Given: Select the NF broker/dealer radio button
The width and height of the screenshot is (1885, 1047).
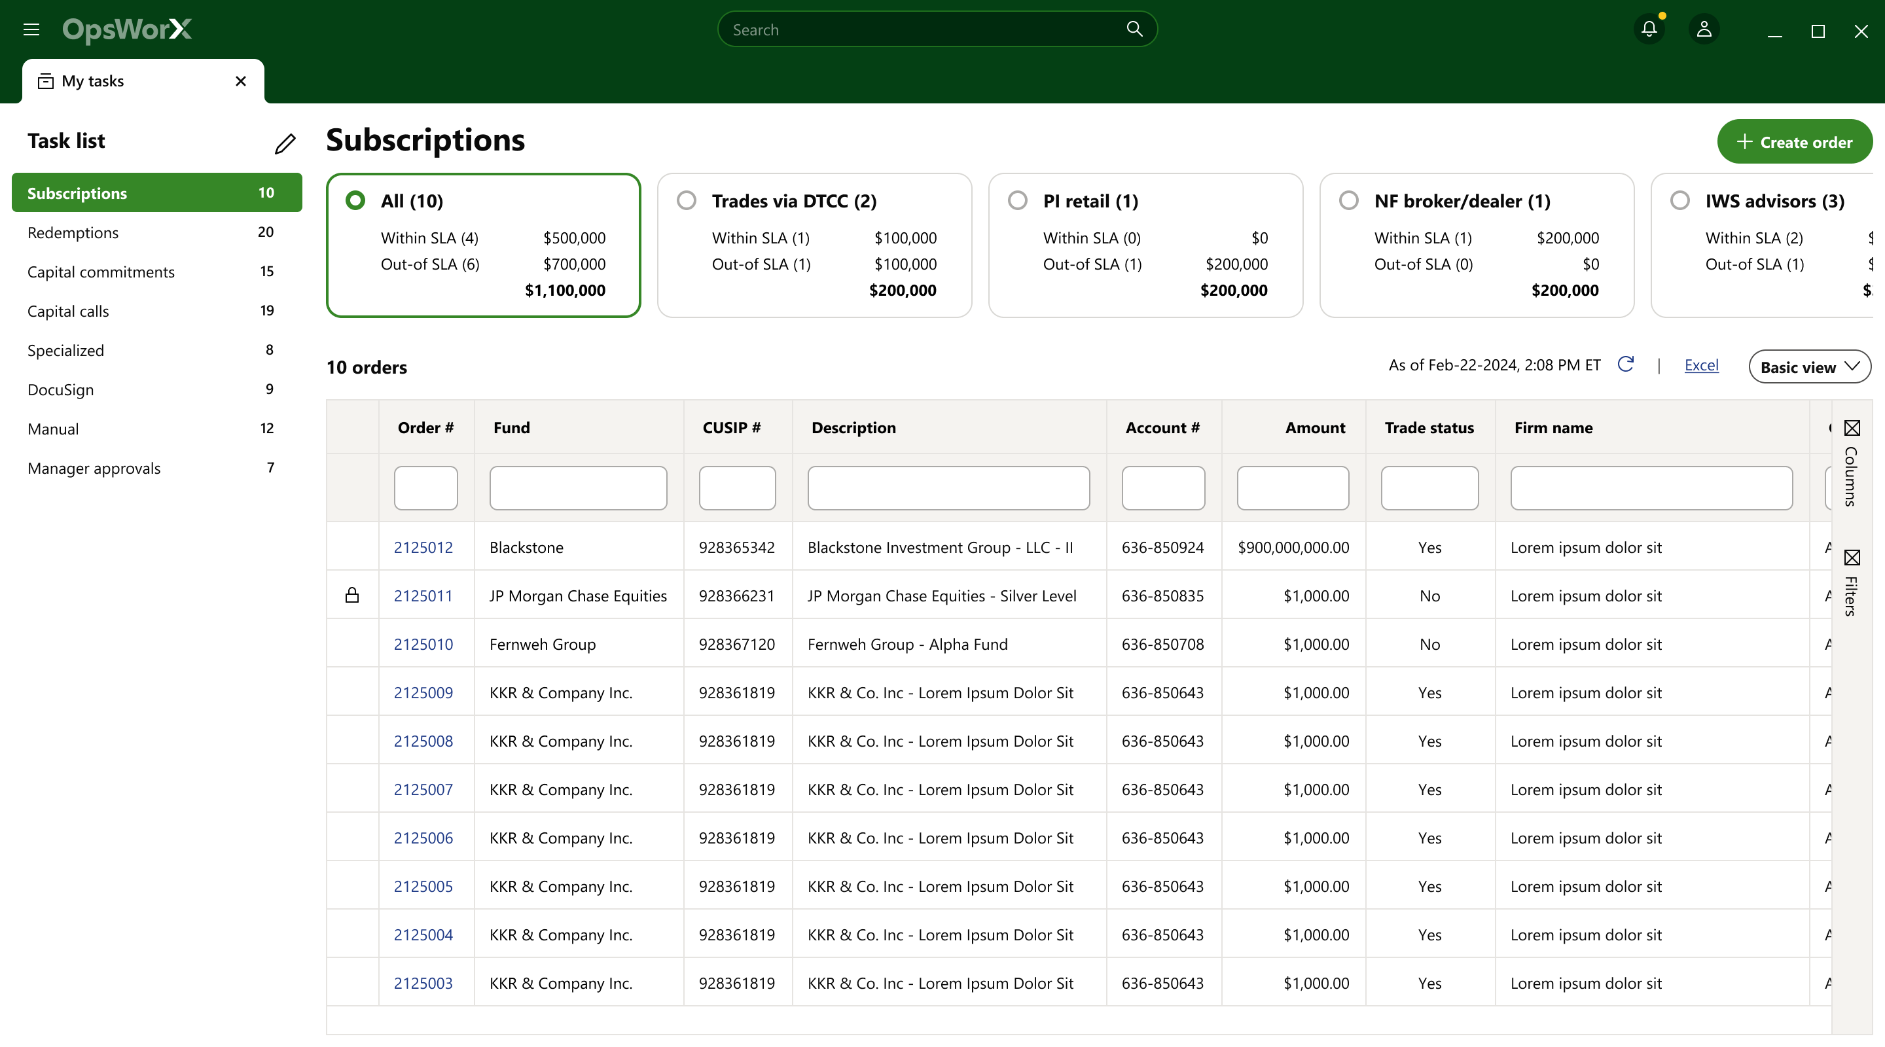Looking at the screenshot, I should (1348, 200).
